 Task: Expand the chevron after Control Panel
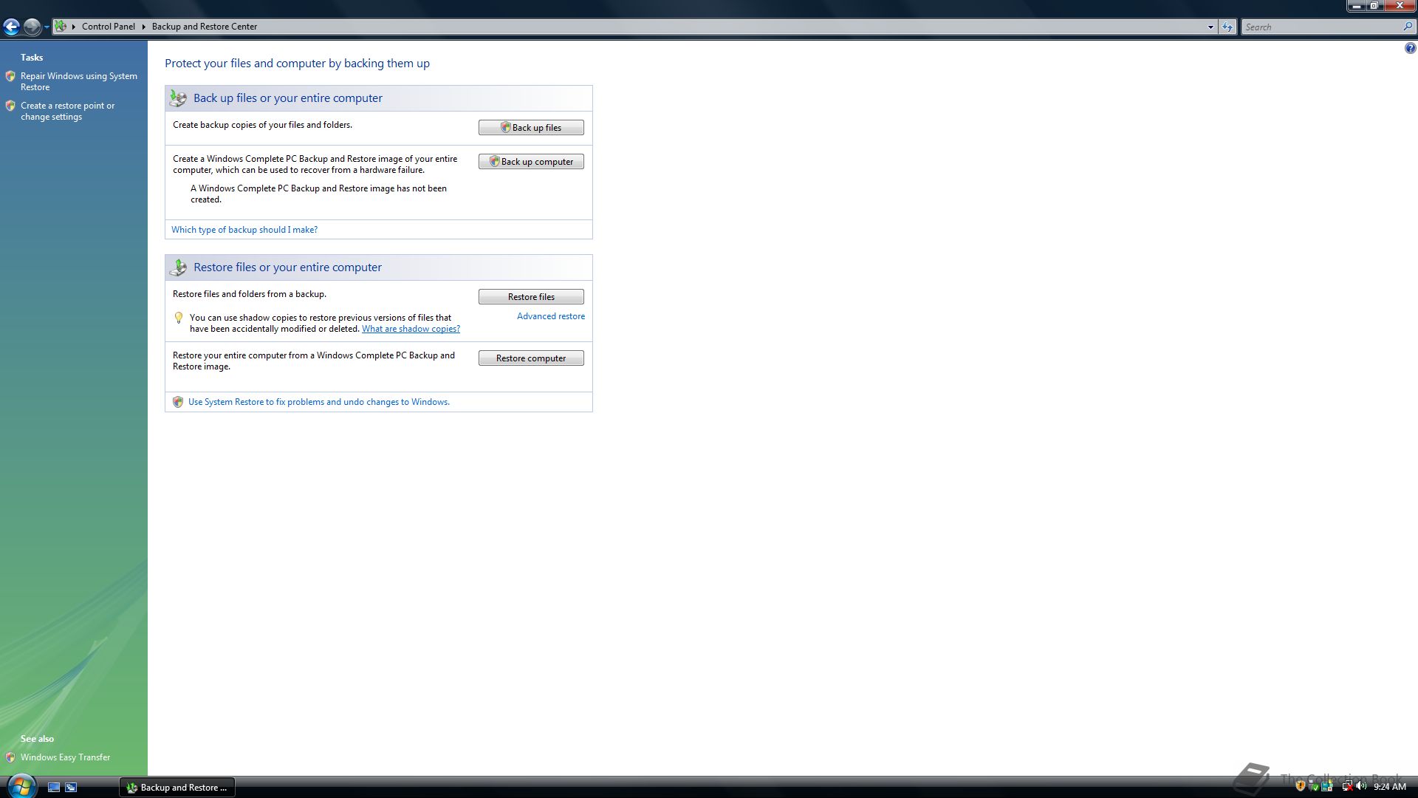[144, 27]
